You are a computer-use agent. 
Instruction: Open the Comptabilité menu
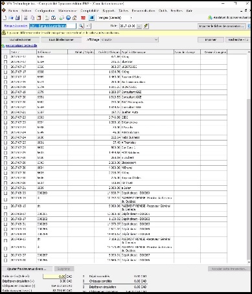point(89,10)
